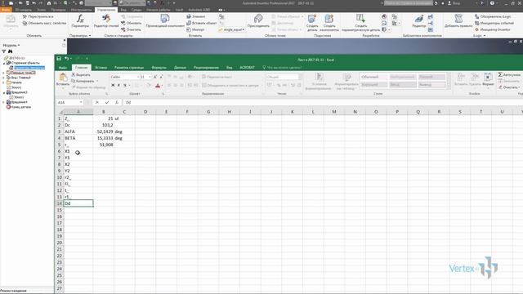Open iLogic Browser in Inventor
523x294 pixels.
pyautogui.click(x=493, y=16)
